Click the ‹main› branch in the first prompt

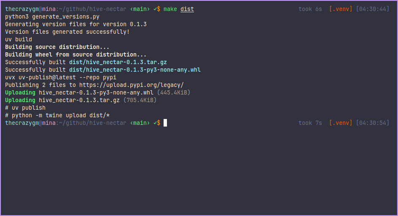click(140, 9)
